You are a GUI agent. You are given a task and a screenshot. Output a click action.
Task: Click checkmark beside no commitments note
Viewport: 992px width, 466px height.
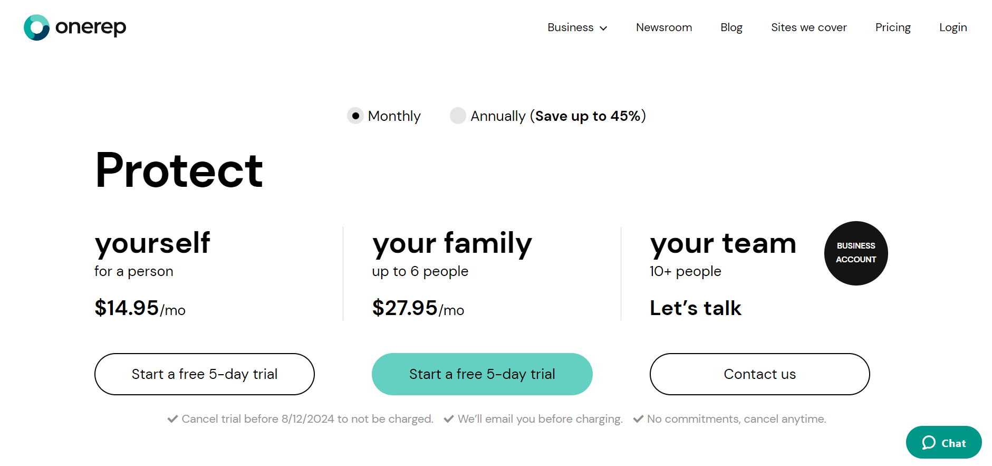(x=638, y=419)
